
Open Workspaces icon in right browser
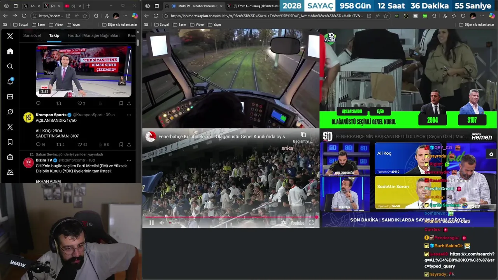(147, 6)
